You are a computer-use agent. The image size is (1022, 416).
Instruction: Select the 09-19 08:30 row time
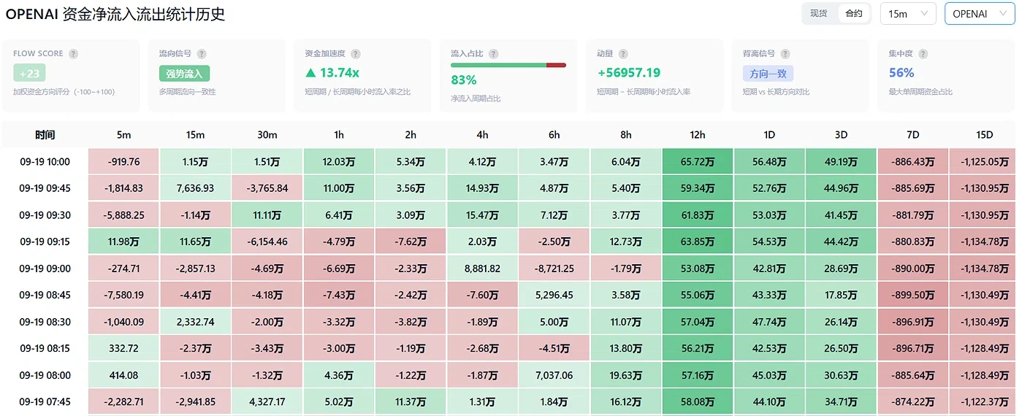45,322
